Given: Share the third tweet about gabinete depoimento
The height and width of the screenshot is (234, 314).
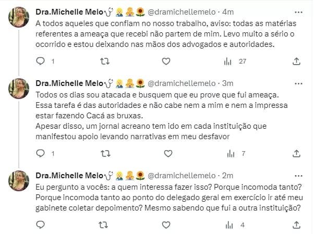Looking at the screenshot, I should (x=297, y=225).
